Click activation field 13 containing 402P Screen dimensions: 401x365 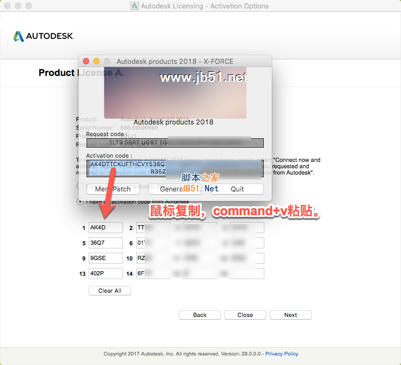[106, 274]
